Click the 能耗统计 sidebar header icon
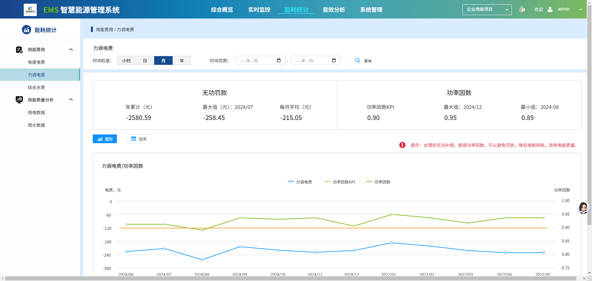Image resolution: width=592 pixels, height=281 pixels. coord(27,30)
